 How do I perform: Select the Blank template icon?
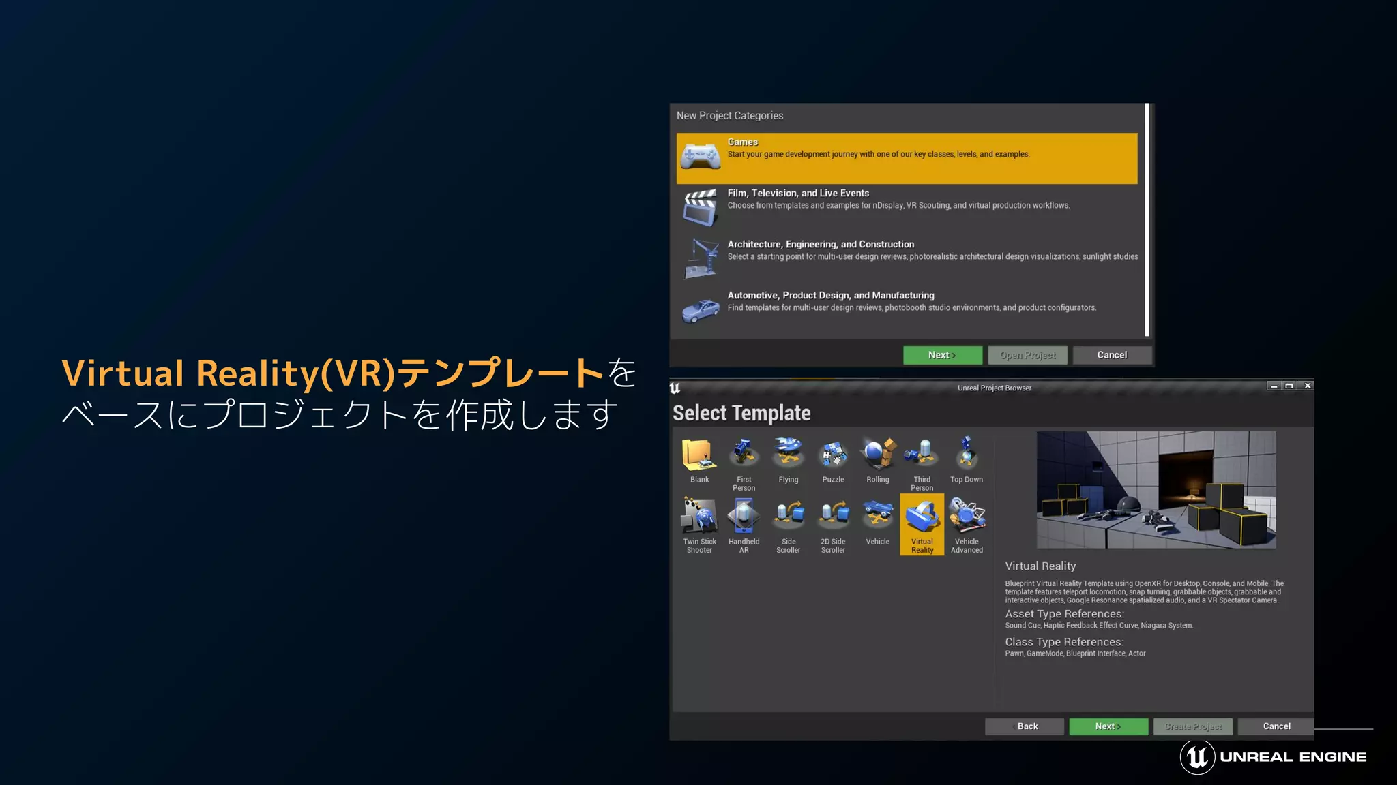tap(699, 455)
